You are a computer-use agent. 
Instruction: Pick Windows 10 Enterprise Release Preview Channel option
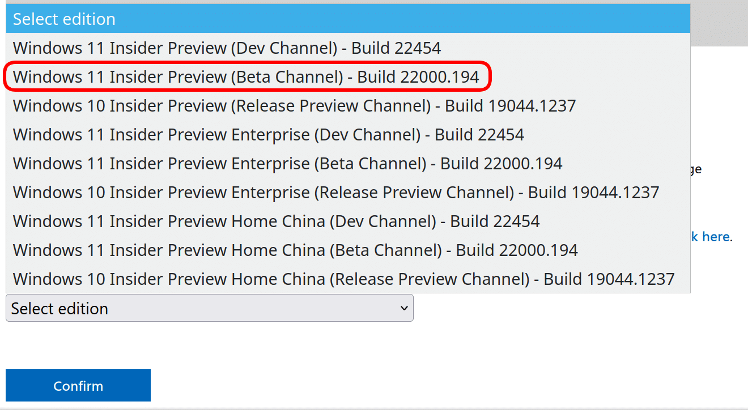tap(335, 193)
